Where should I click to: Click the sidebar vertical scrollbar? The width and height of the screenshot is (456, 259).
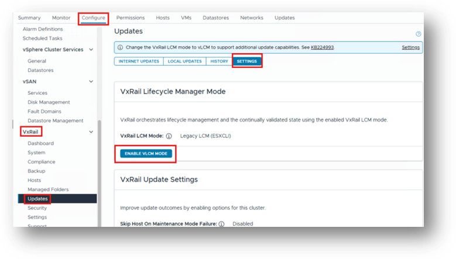pos(100,173)
